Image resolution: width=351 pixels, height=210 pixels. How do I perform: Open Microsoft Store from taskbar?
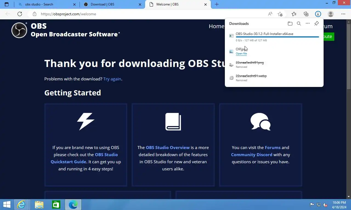coord(56,205)
